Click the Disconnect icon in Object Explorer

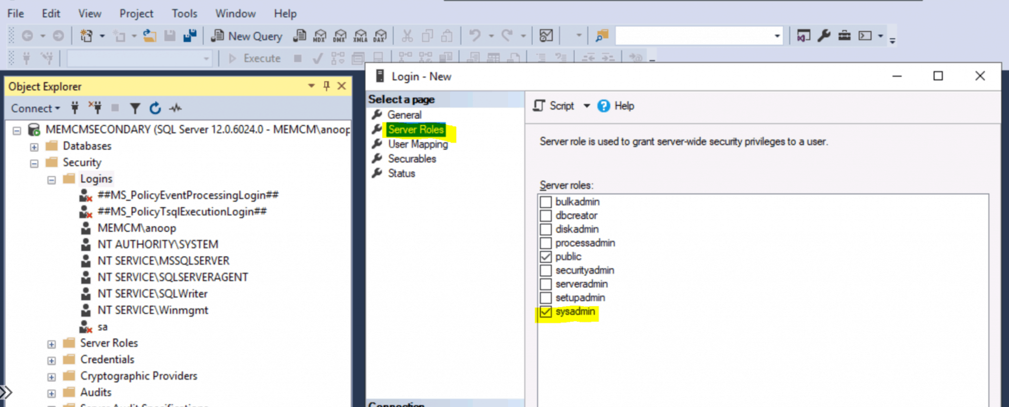tap(95, 108)
